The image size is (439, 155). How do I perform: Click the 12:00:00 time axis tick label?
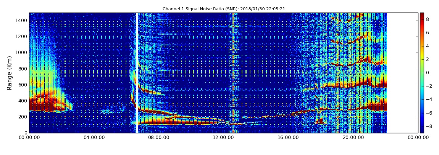pos(224,137)
